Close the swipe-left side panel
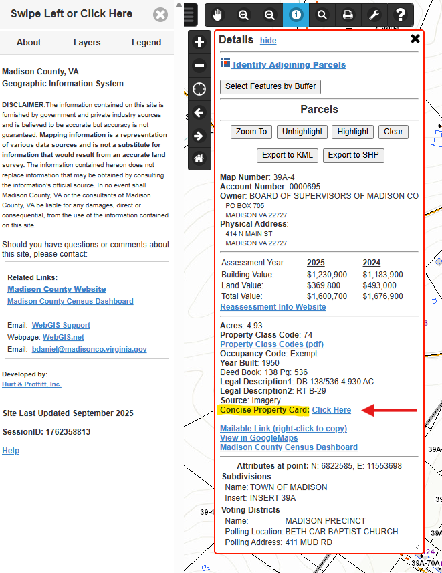Screen dimensions: 442x573 [160, 15]
